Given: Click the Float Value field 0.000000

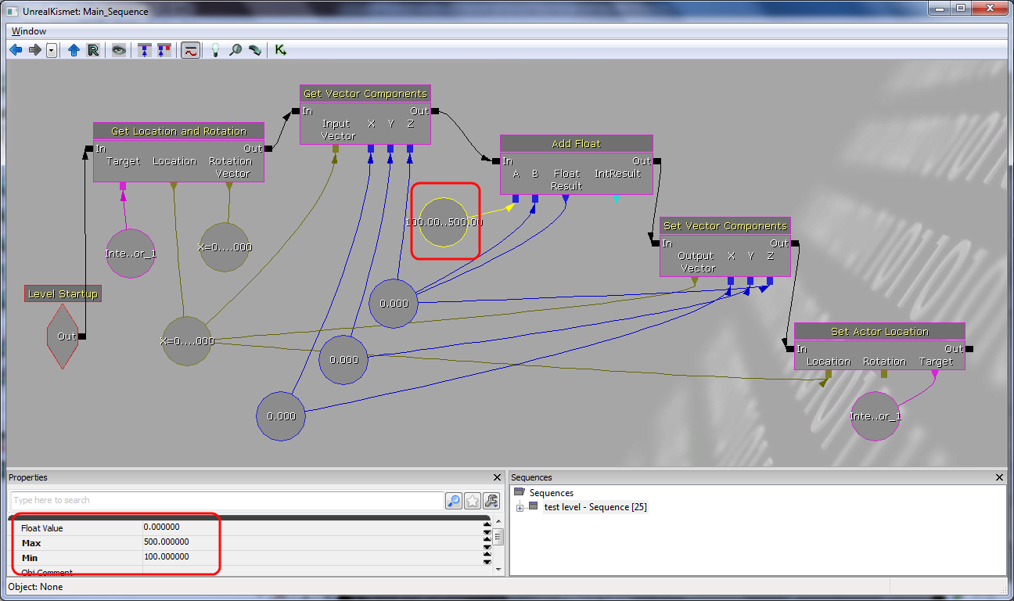Looking at the screenshot, I should coord(312,527).
